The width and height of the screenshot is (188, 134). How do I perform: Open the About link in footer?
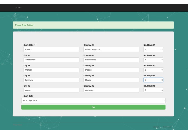pos(156,127)
